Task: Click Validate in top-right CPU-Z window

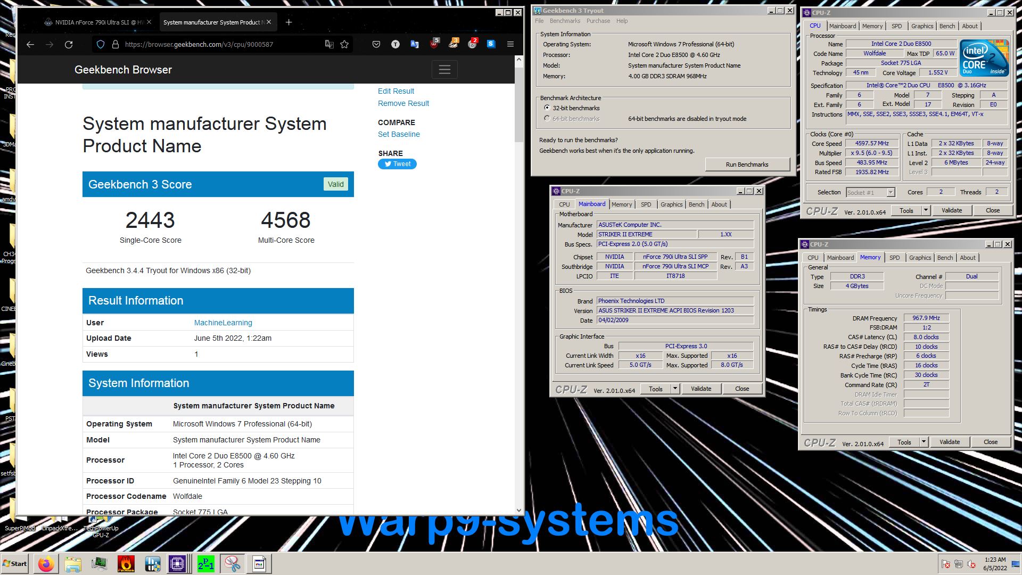Action: pos(951,211)
